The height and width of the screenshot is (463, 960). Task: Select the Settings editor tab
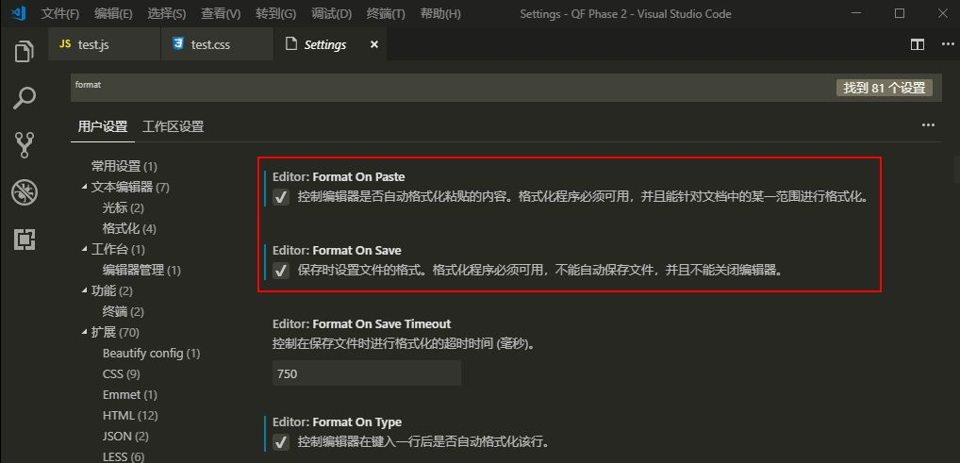[x=331, y=44]
